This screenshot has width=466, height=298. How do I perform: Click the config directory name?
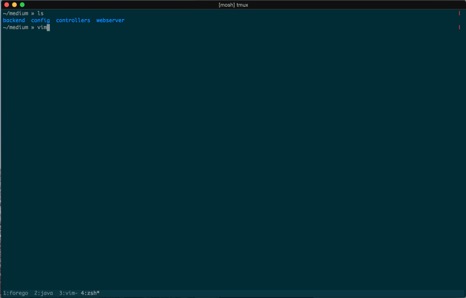tap(41, 20)
